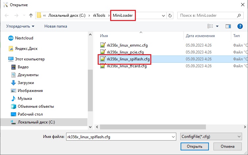
Task: Click the Музыка note icon
Action: (x=13, y=99)
